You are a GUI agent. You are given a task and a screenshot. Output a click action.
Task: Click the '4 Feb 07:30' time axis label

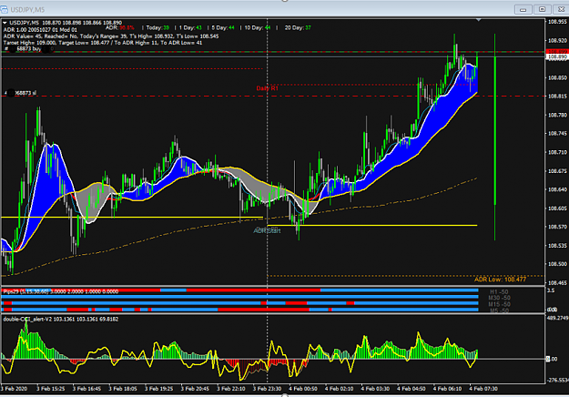coord(483,389)
